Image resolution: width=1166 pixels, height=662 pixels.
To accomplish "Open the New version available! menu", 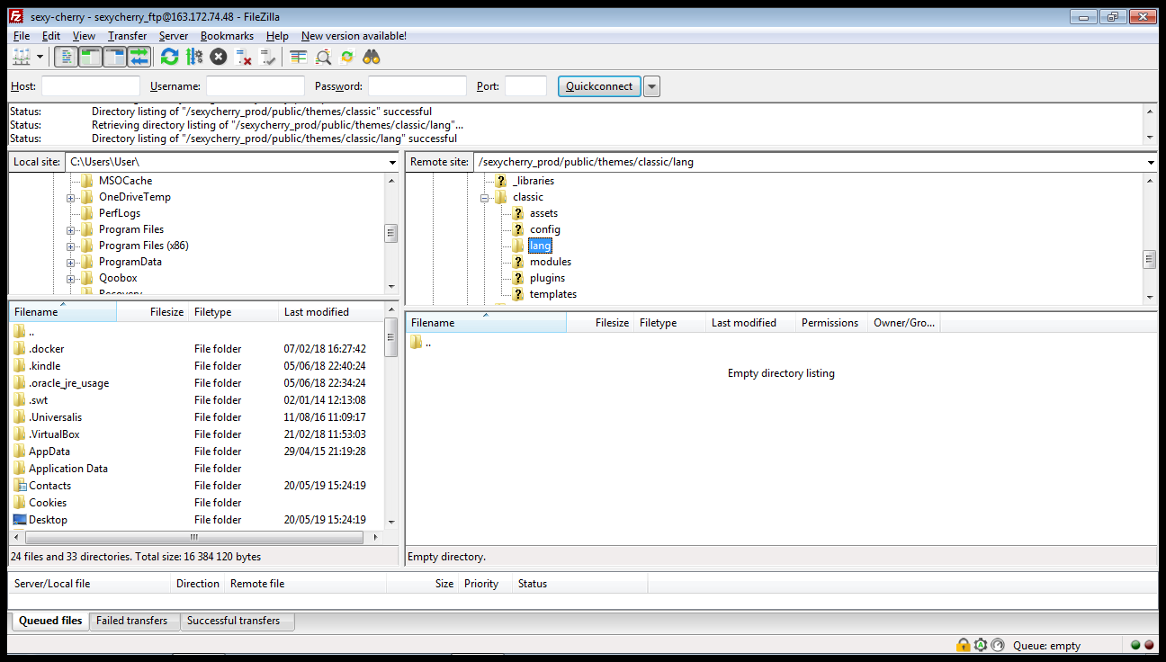I will (x=354, y=36).
